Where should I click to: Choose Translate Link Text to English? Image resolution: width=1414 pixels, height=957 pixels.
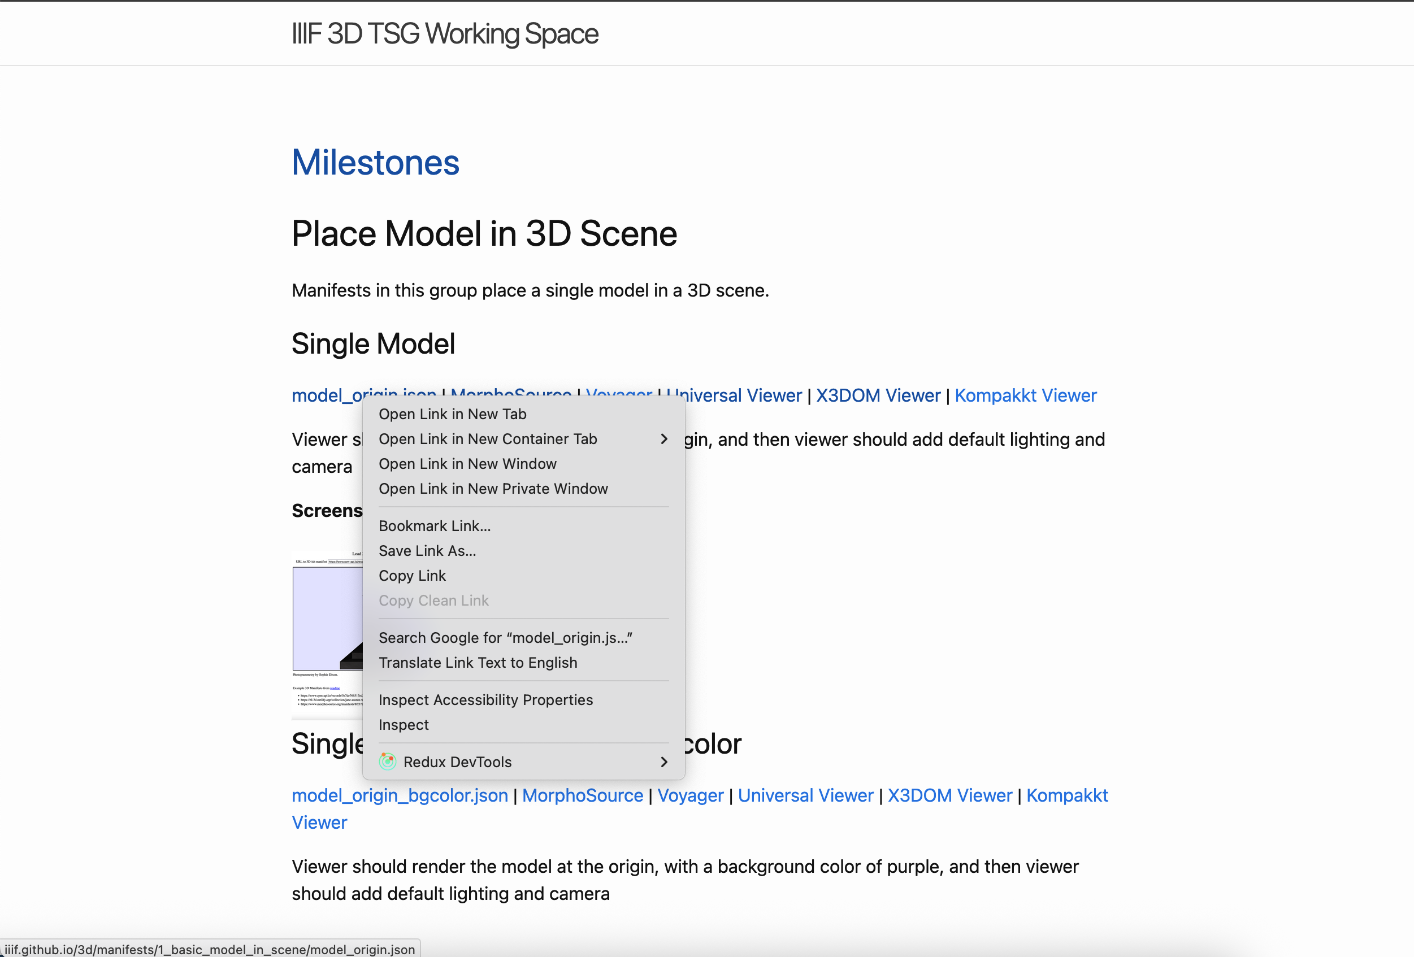(x=478, y=663)
